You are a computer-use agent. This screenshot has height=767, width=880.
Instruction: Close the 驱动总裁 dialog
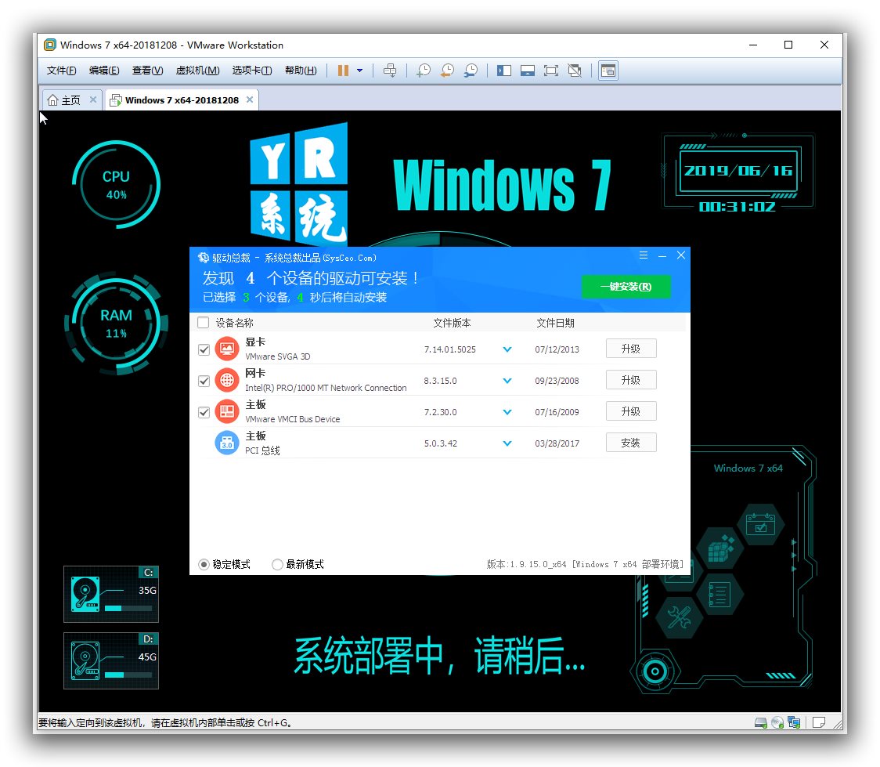coord(681,255)
